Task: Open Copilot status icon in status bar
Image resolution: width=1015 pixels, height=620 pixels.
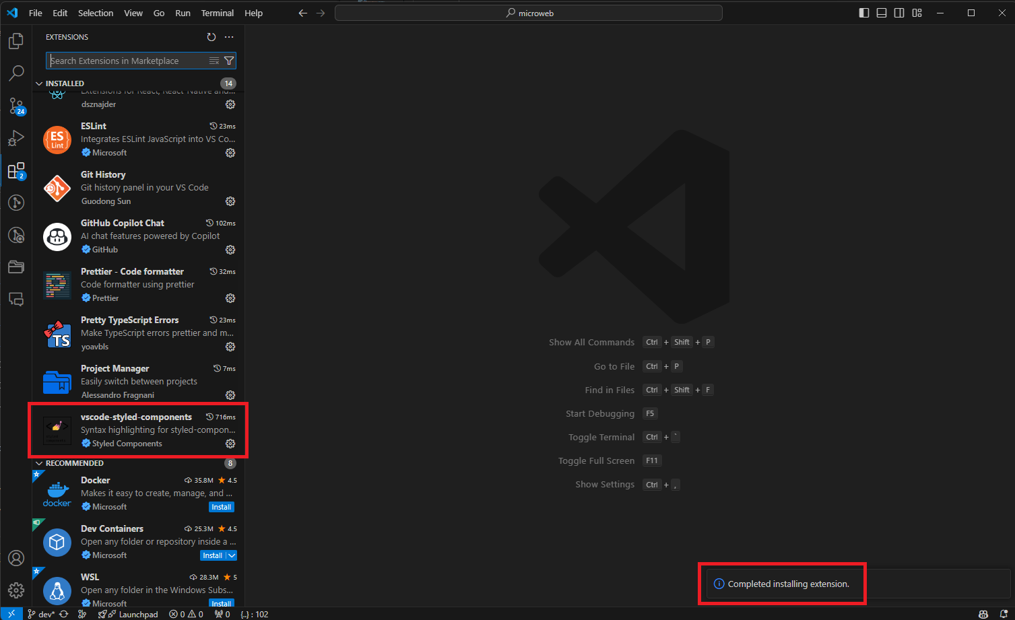Action: click(983, 614)
